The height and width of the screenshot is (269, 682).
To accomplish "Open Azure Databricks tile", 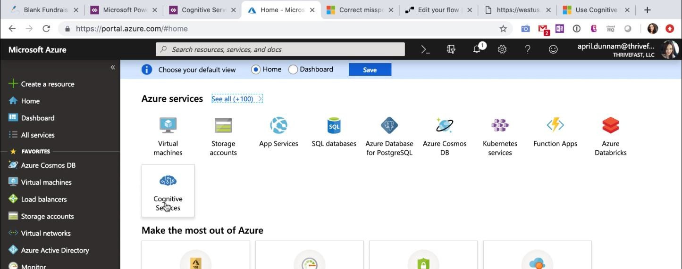I will point(610,136).
